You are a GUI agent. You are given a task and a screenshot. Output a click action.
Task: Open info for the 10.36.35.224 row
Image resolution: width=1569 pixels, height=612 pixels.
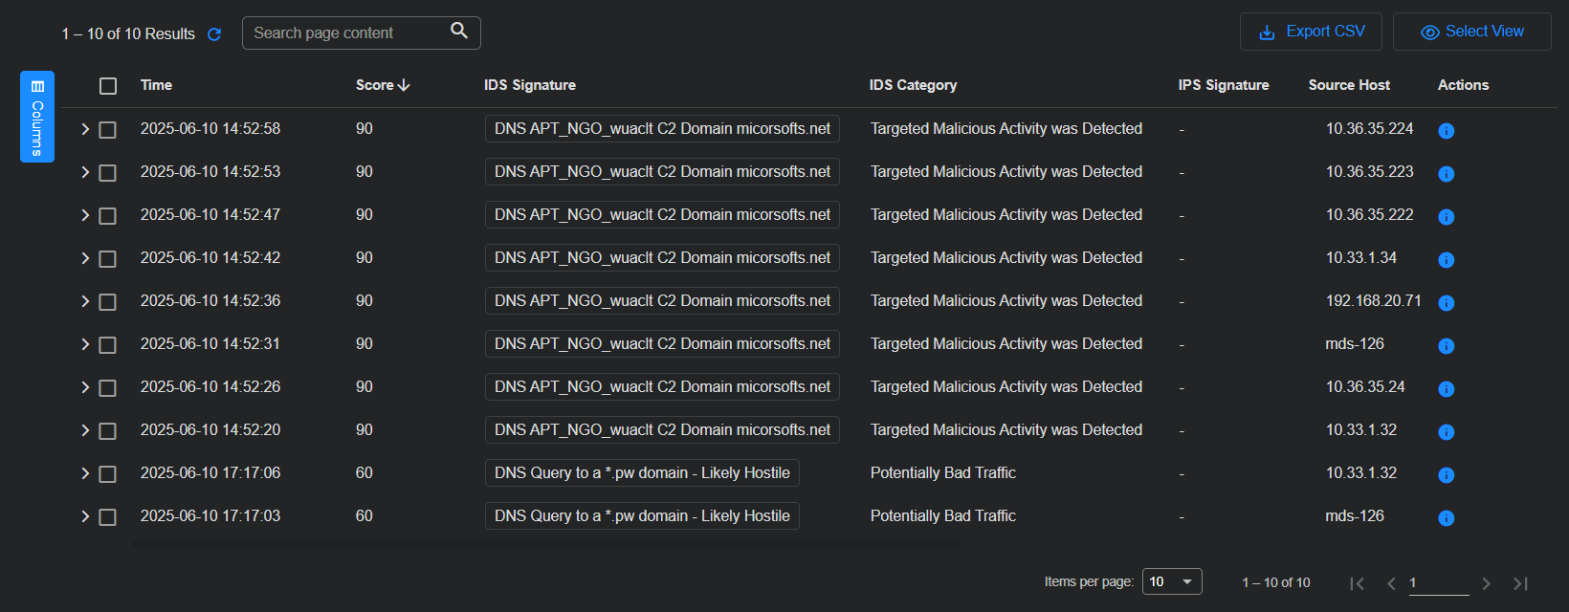click(x=1446, y=131)
